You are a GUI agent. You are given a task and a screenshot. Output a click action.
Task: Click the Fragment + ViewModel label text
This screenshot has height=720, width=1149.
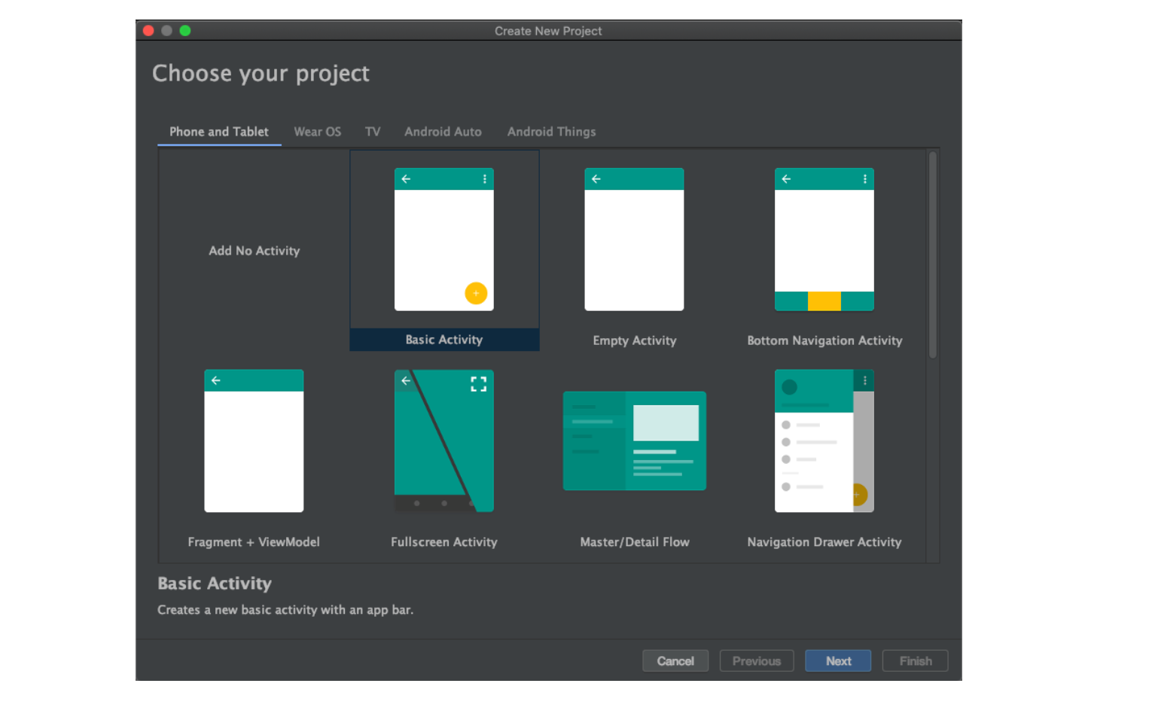tap(254, 542)
